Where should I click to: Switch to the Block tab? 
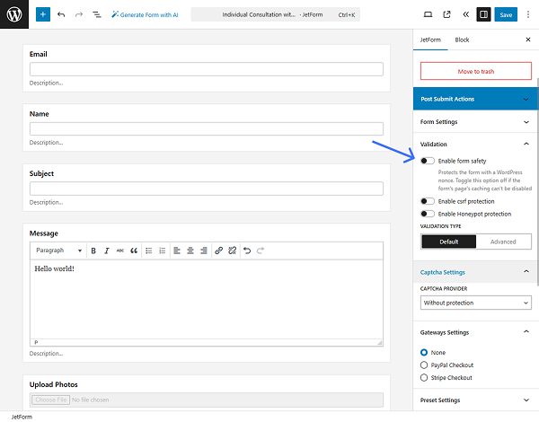pos(462,40)
